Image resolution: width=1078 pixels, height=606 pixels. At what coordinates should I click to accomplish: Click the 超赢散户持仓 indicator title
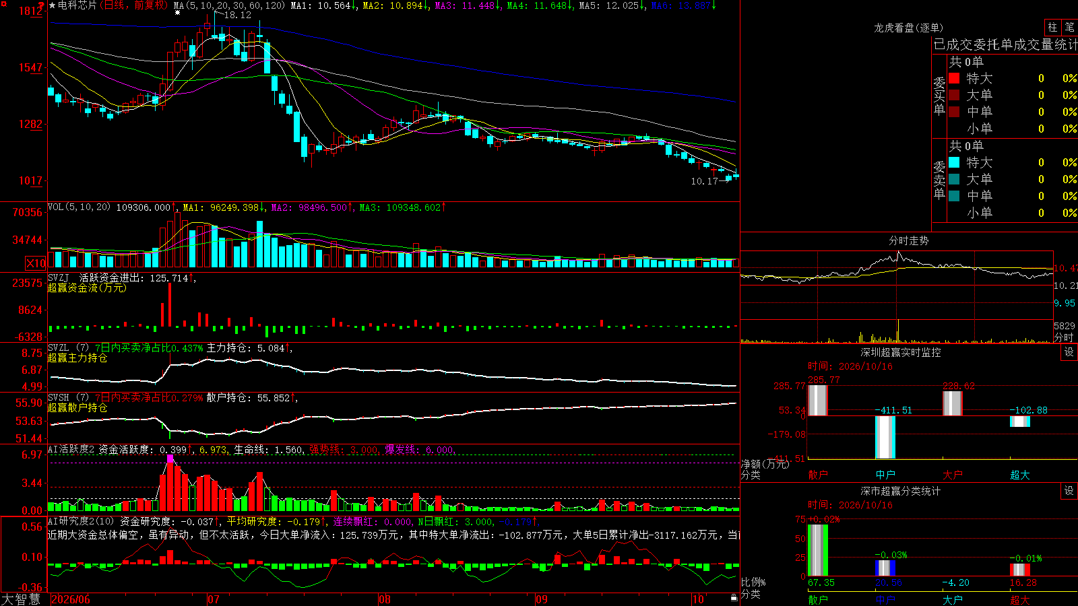77,408
